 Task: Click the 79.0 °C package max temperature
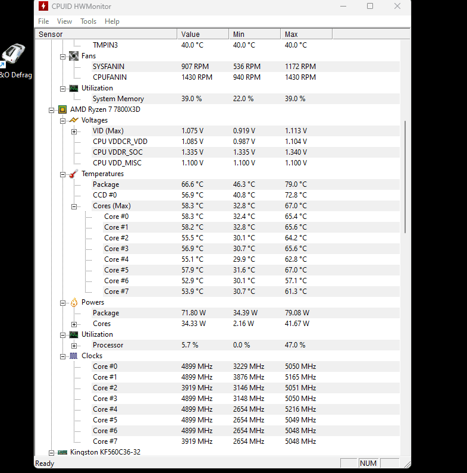pyautogui.click(x=296, y=184)
